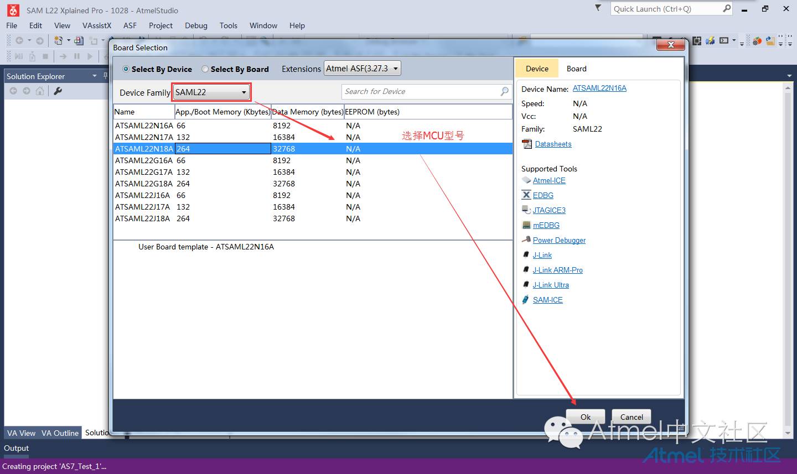This screenshot has height=474, width=797.
Task: Click the New Project toolbar icon
Action: click(58, 40)
